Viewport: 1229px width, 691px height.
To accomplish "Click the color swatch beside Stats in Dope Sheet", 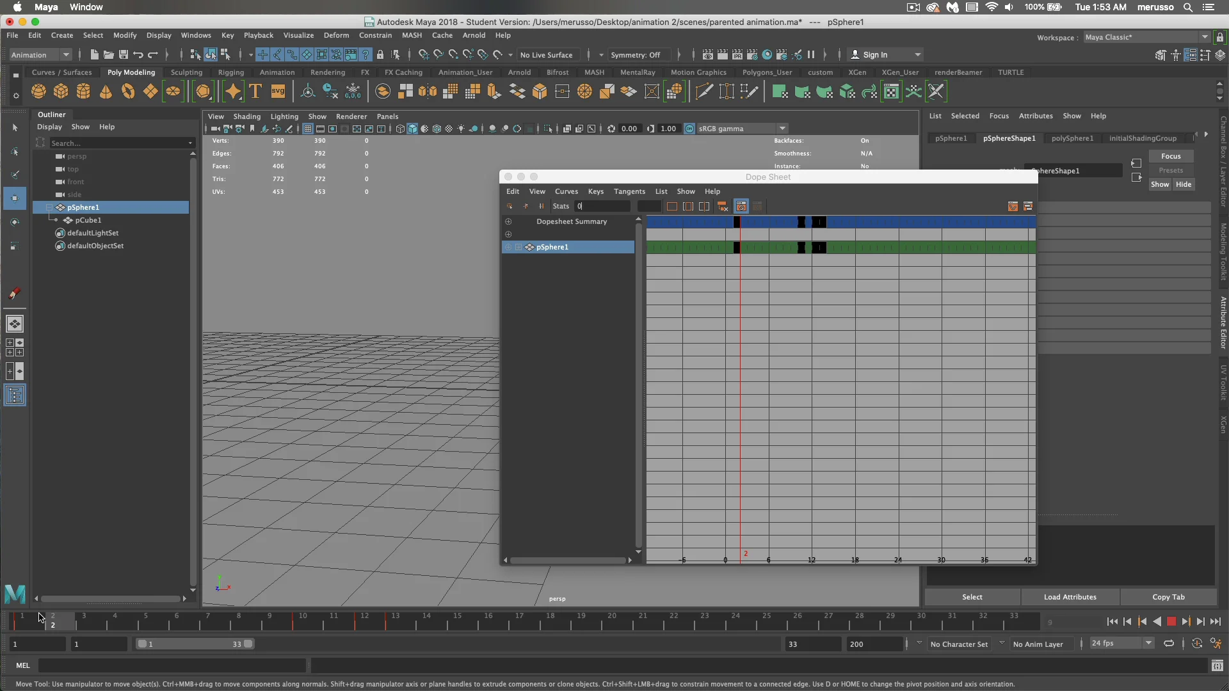I will tap(648, 206).
